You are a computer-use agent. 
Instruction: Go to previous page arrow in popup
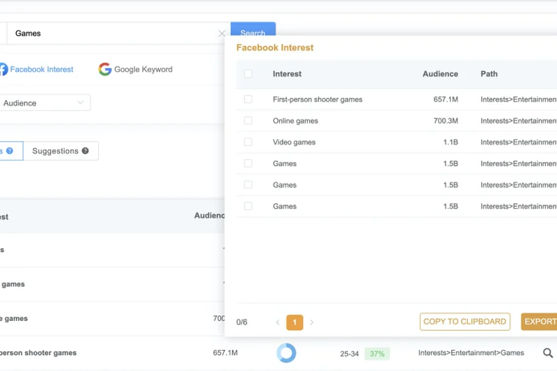coord(278,322)
